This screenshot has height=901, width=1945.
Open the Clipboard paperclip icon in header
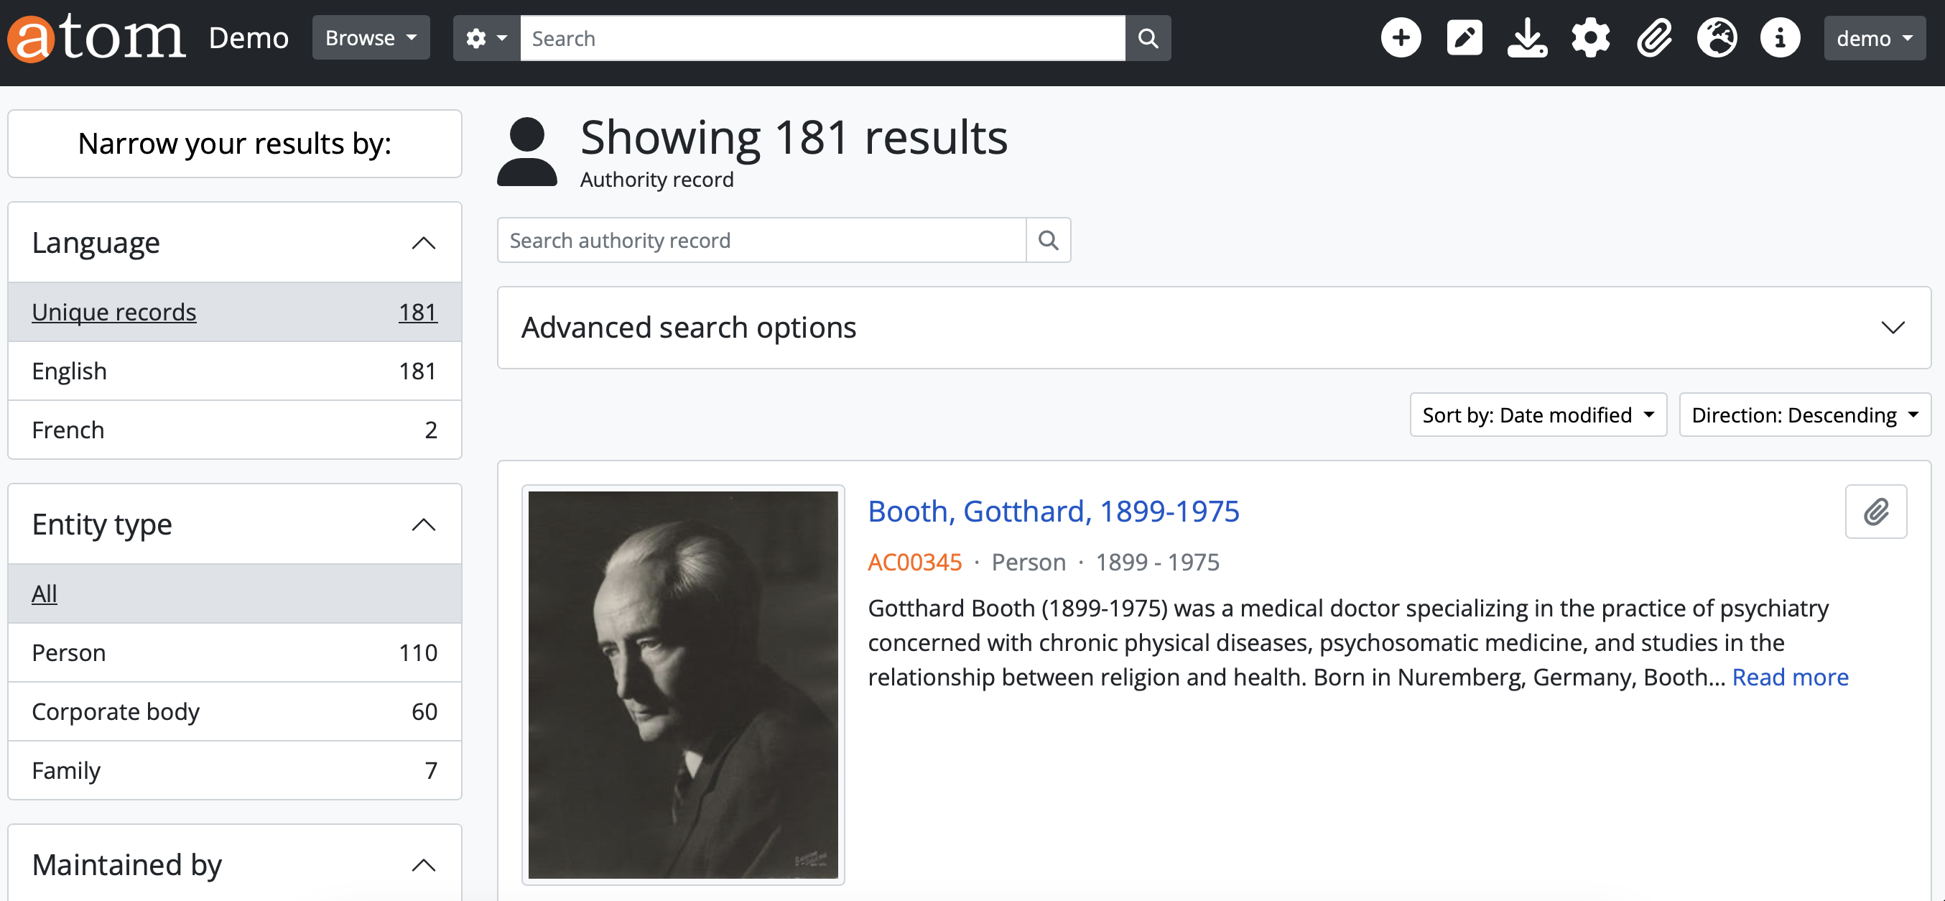coord(1653,38)
